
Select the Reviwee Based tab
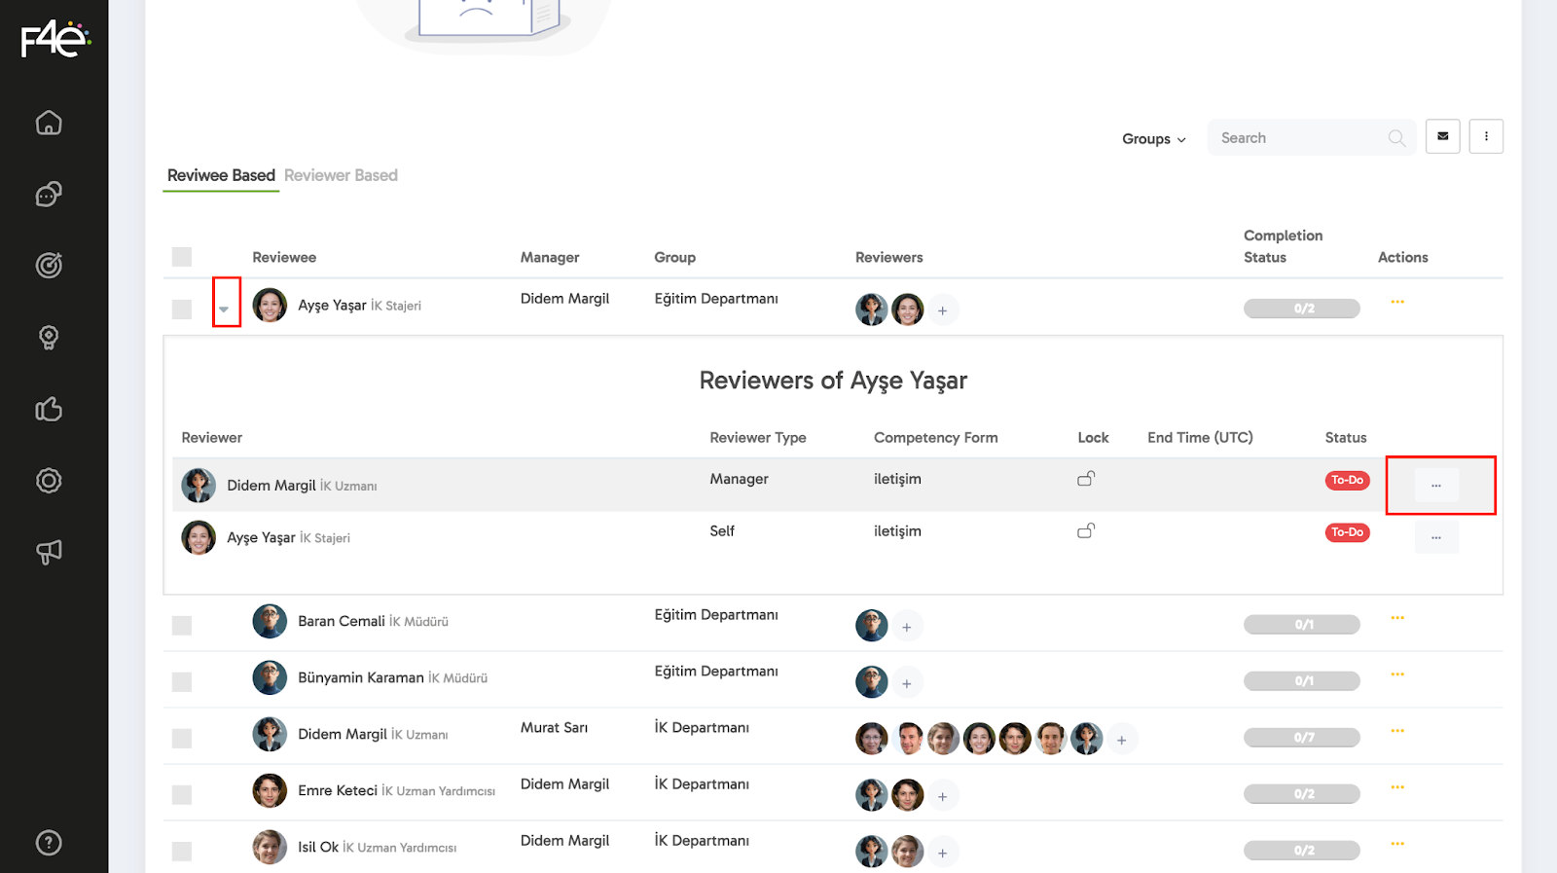coord(221,175)
